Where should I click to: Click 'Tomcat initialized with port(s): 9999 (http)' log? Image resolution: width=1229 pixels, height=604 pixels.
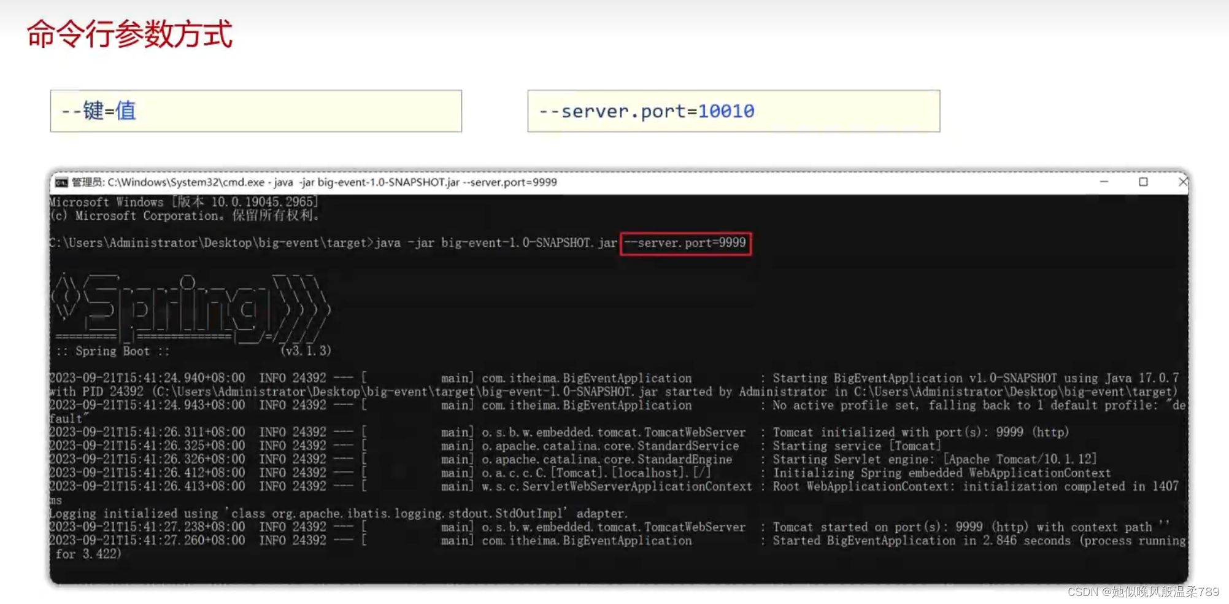tap(920, 432)
